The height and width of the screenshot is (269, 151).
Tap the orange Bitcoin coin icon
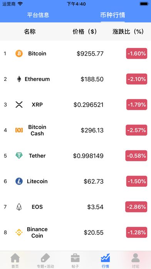pyautogui.click(x=19, y=53)
